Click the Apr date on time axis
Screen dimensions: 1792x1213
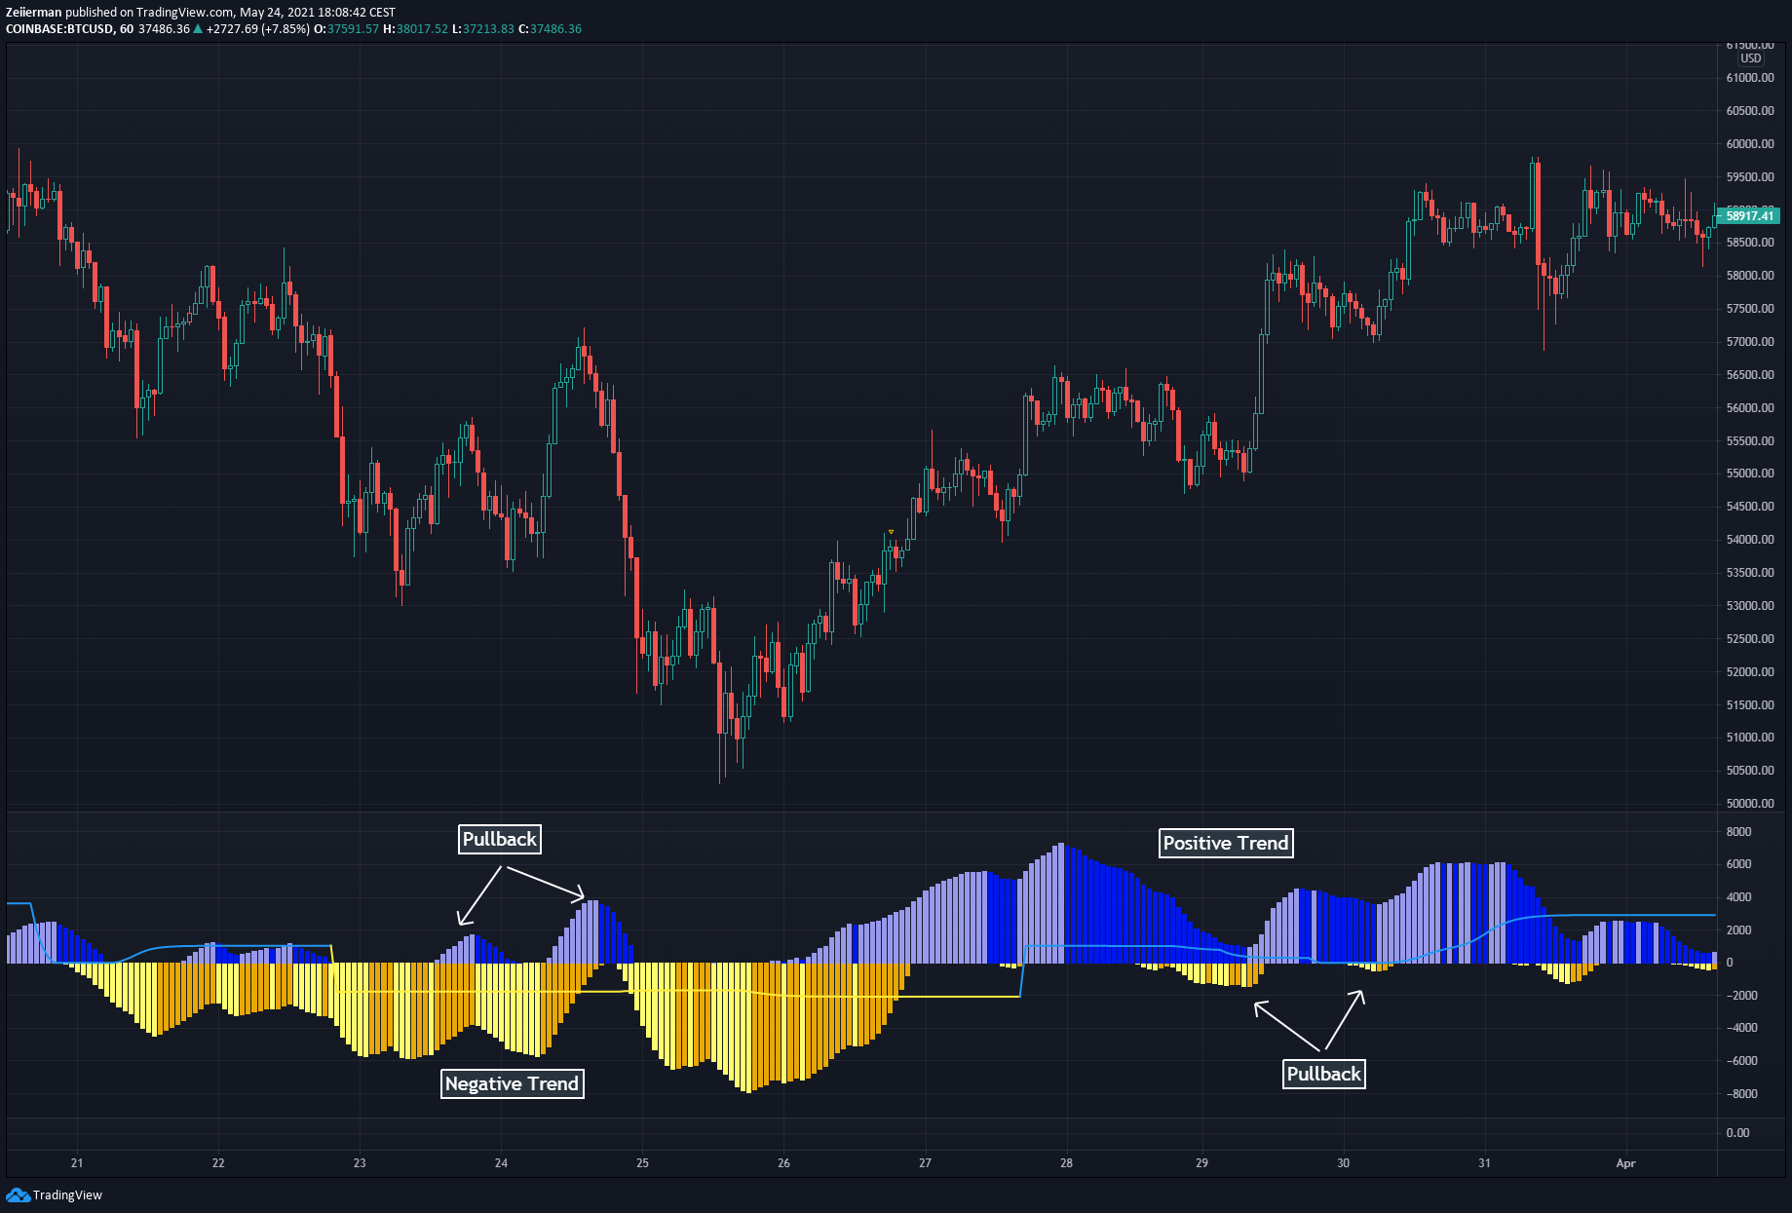1624,1163
